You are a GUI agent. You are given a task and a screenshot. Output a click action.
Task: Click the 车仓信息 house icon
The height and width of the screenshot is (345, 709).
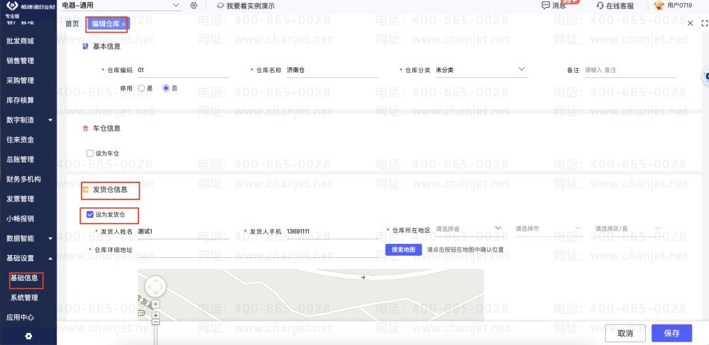85,129
